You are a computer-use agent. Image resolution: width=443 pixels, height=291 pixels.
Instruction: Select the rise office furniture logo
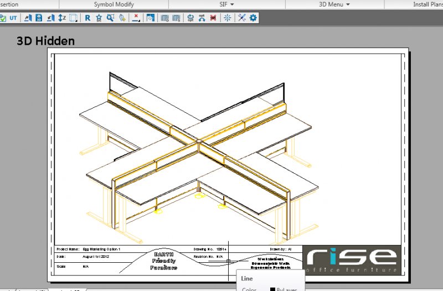coord(352,260)
